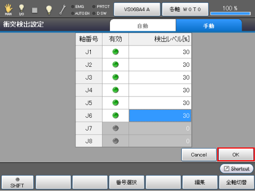The height and width of the screenshot is (191, 255).
Task: Switch to the 自動 tab
Action: point(143,26)
